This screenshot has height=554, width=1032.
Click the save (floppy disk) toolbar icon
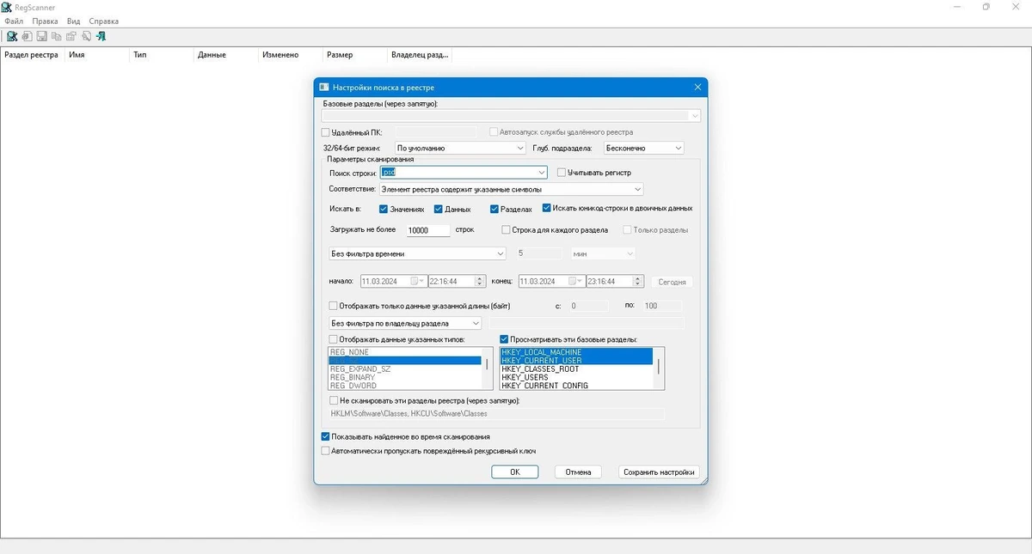[x=41, y=36]
